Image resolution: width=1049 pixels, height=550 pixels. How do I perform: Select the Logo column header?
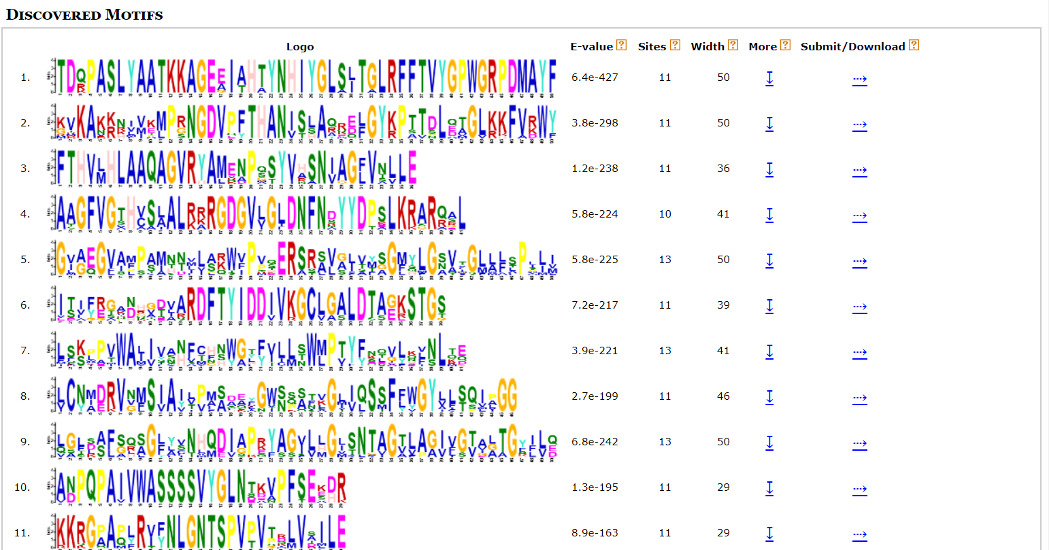click(x=300, y=47)
